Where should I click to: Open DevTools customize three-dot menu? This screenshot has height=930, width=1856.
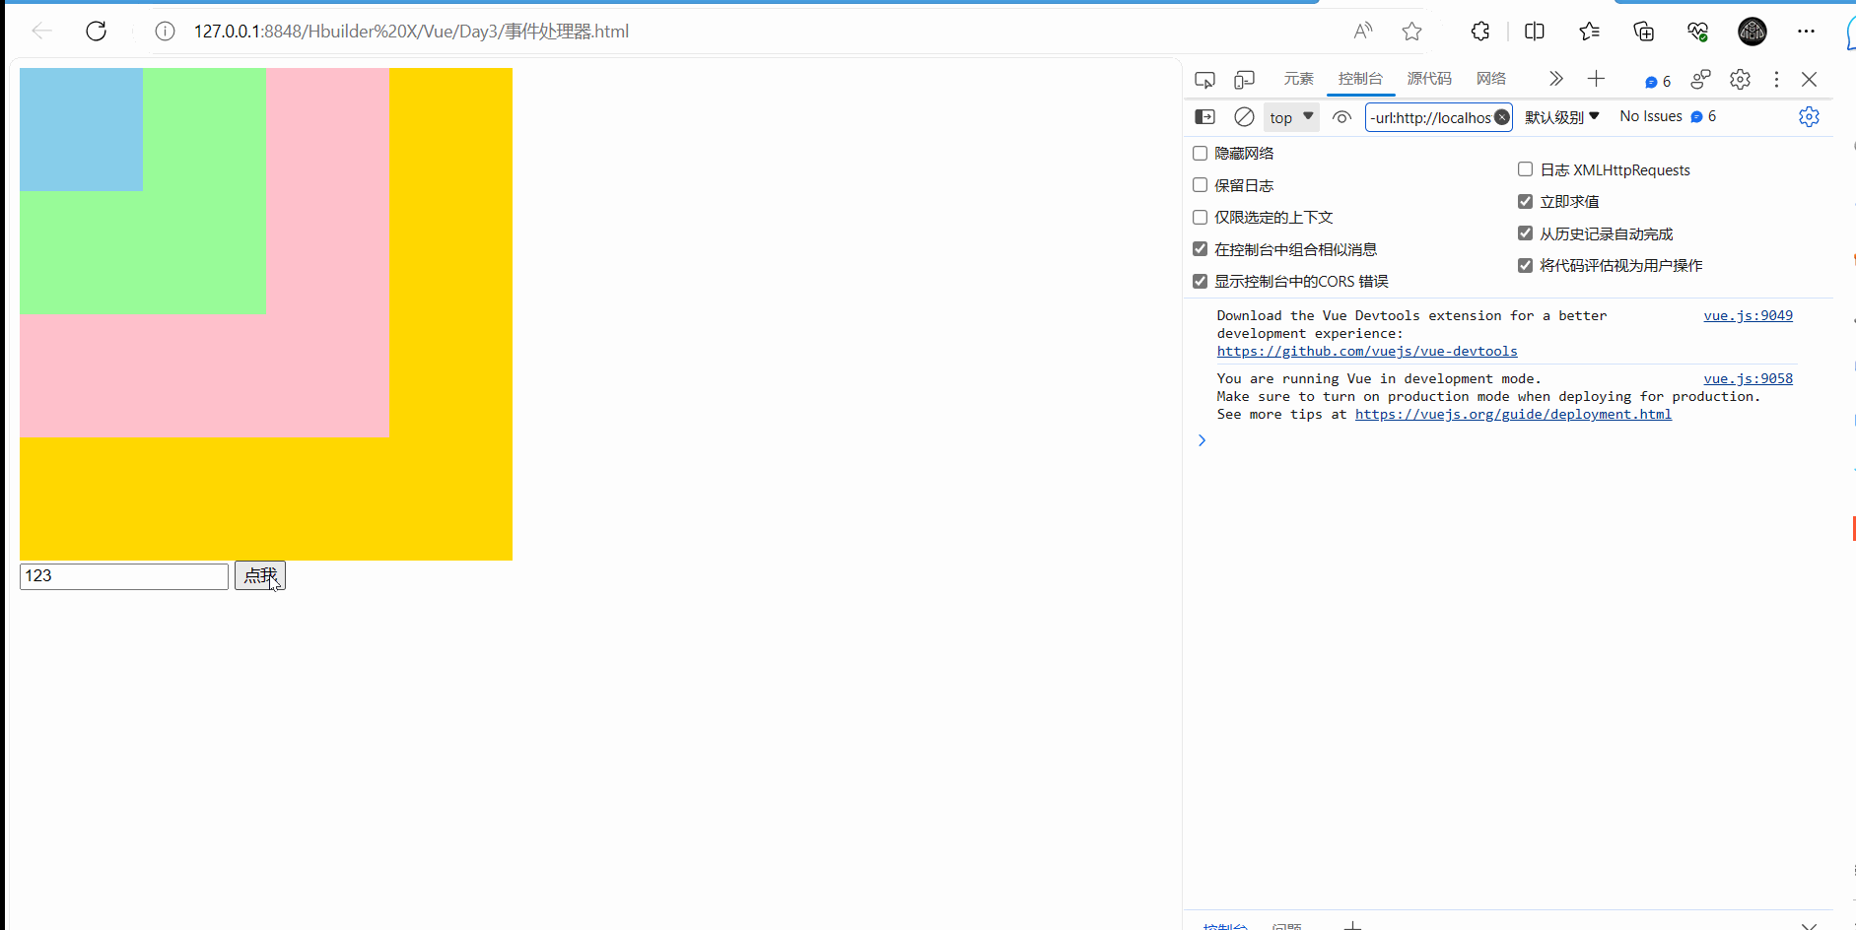point(1776,79)
